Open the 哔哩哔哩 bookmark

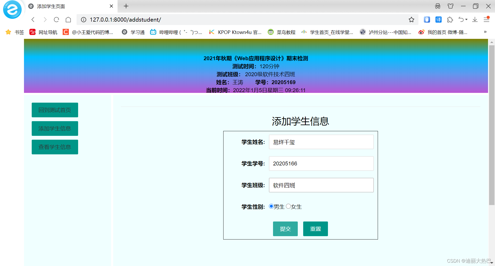tap(176, 32)
